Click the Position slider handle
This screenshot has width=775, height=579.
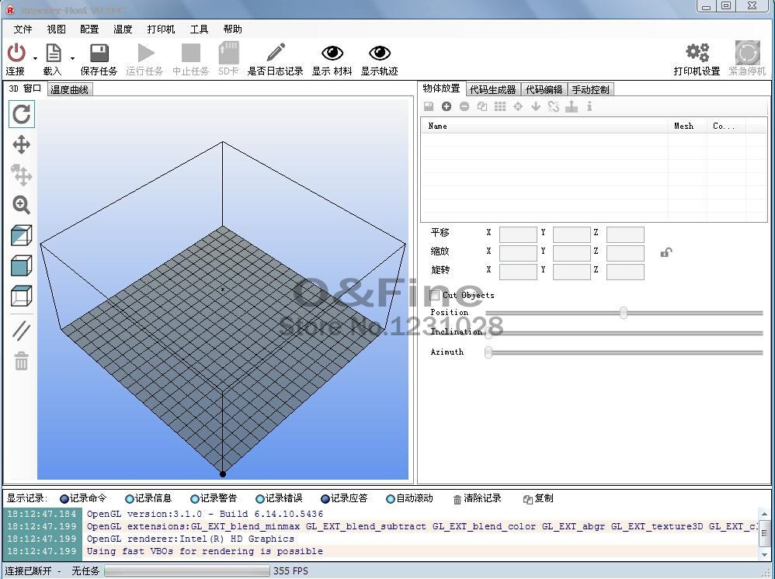(x=624, y=313)
